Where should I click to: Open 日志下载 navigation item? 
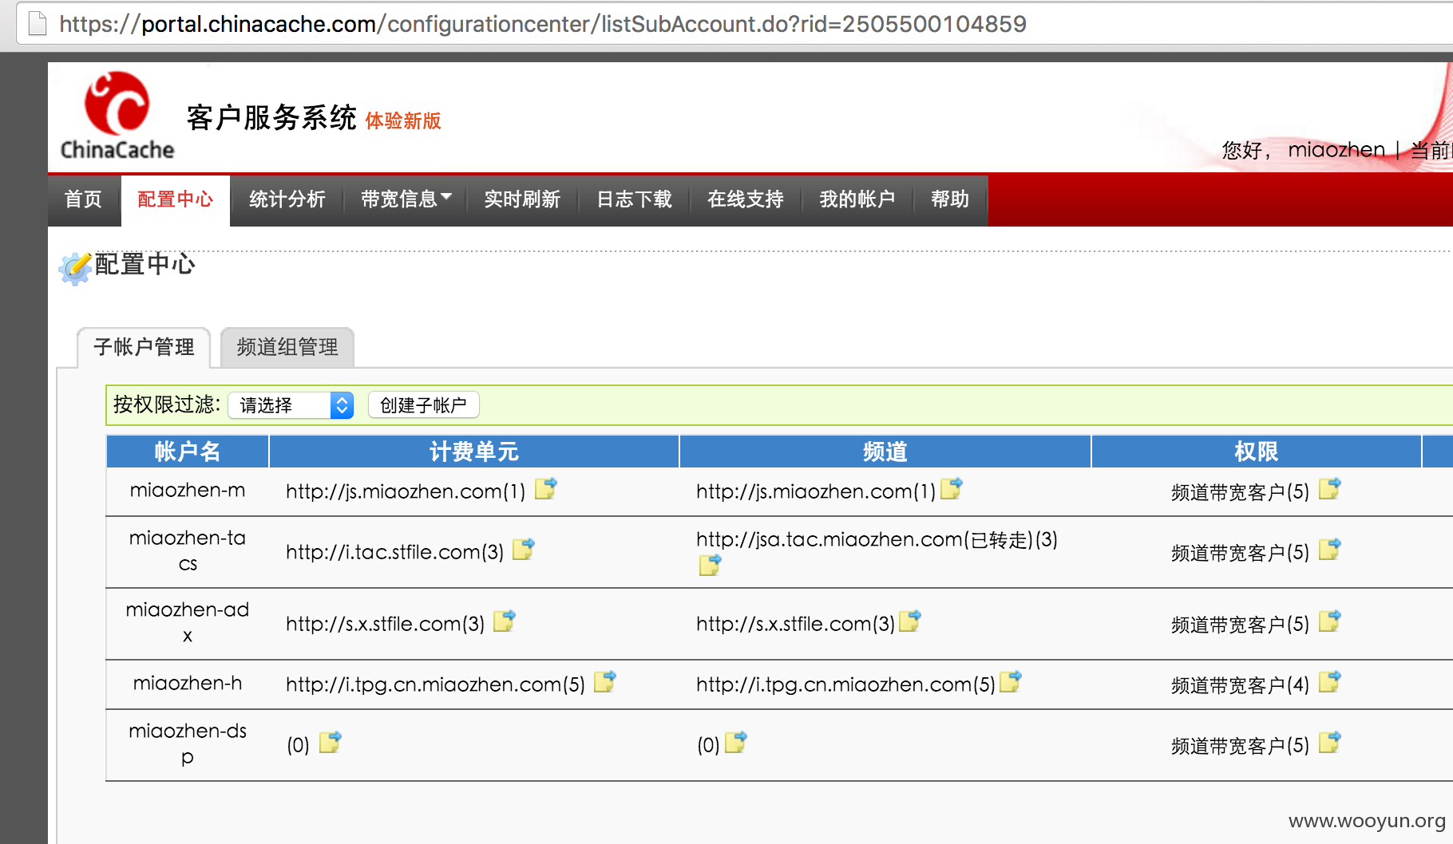pos(635,199)
